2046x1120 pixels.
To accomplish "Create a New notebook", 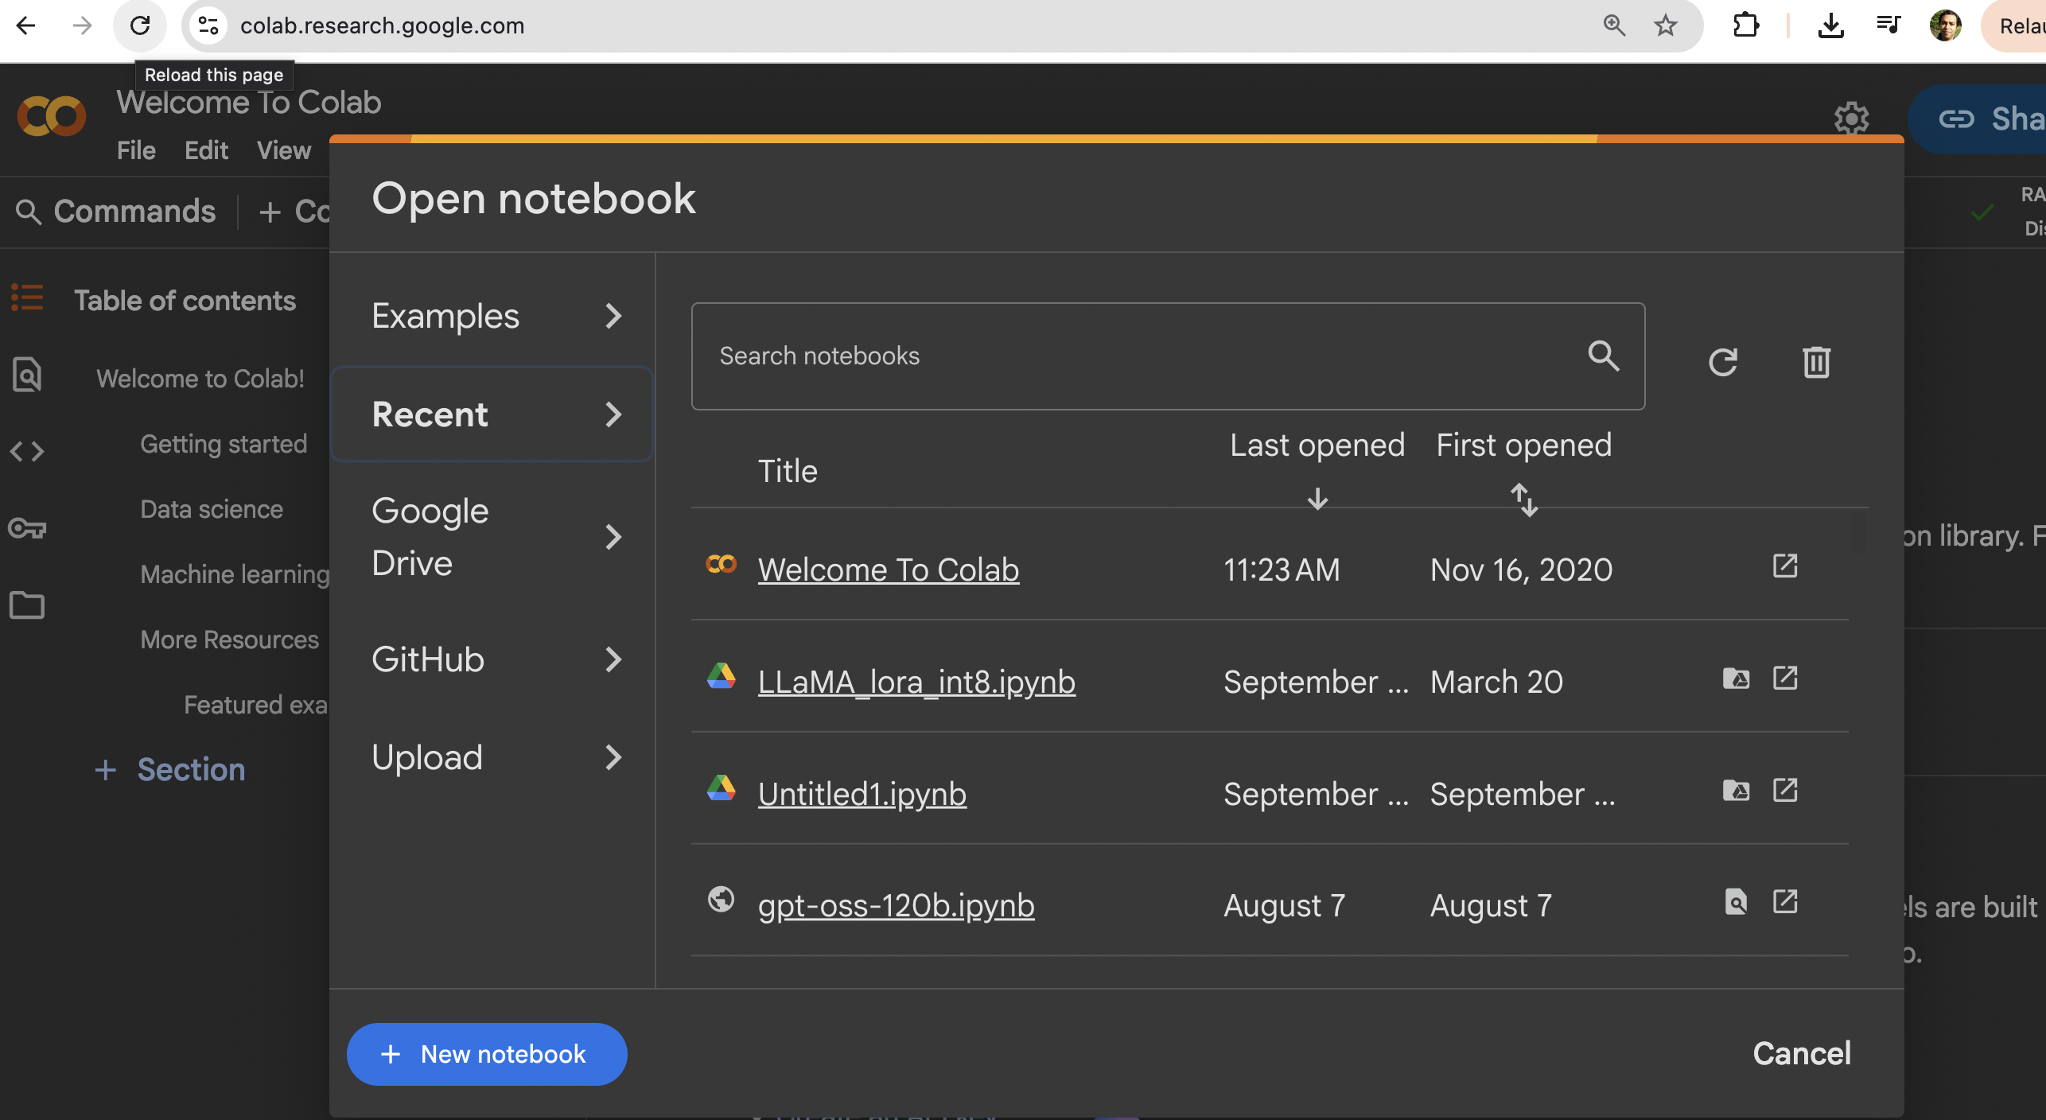I will pos(486,1054).
